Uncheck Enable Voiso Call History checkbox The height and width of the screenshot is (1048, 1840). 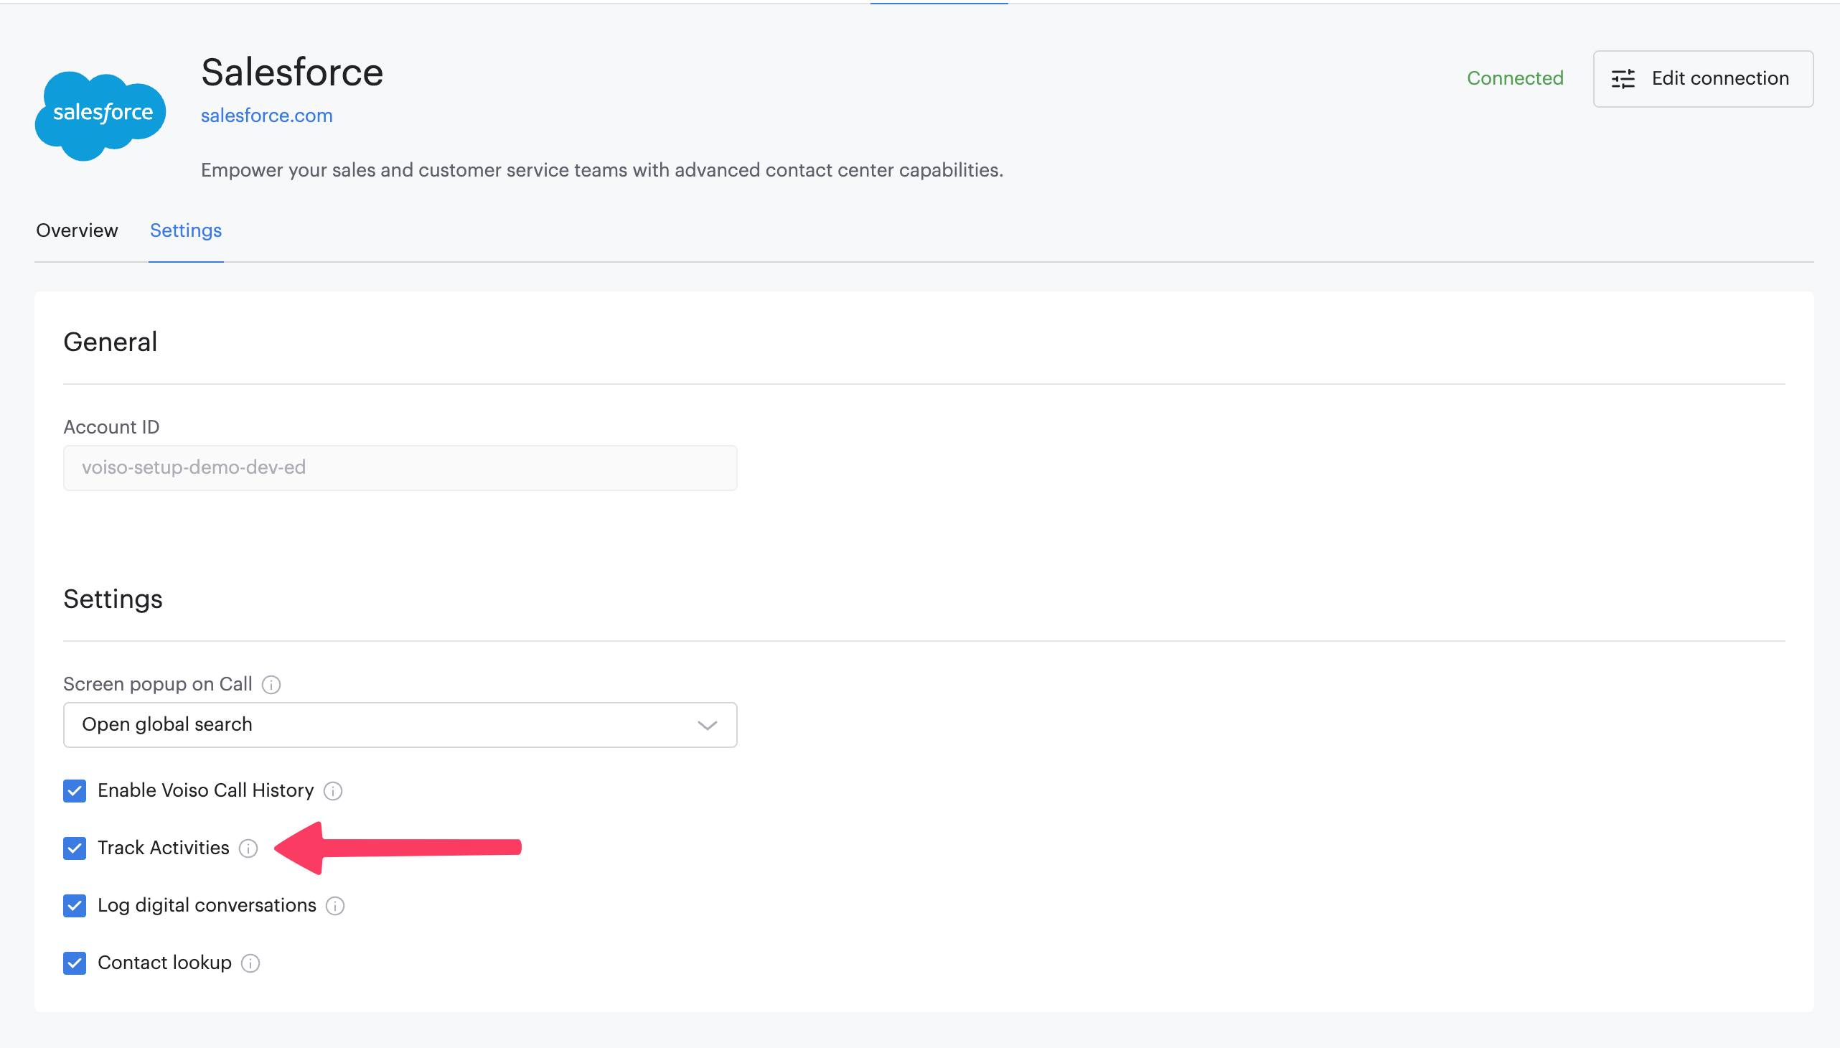click(75, 791)
